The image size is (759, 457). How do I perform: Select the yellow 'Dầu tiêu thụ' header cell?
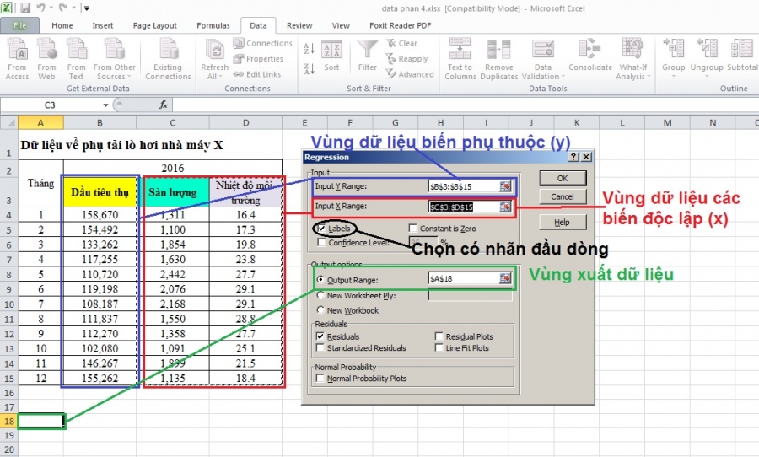click(100, 191)
